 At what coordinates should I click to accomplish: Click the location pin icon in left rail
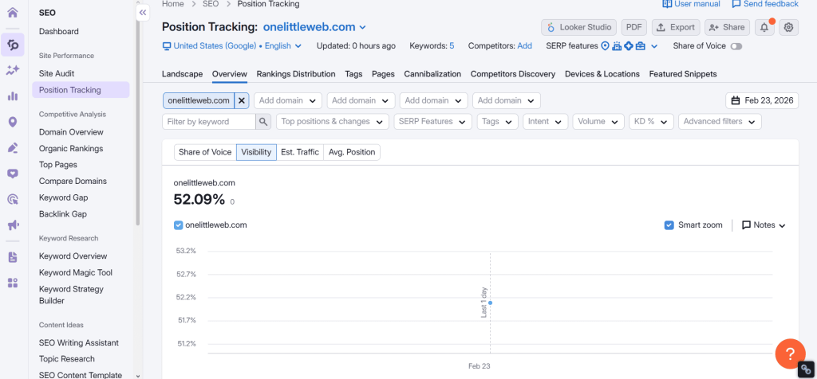pos(12,122)
